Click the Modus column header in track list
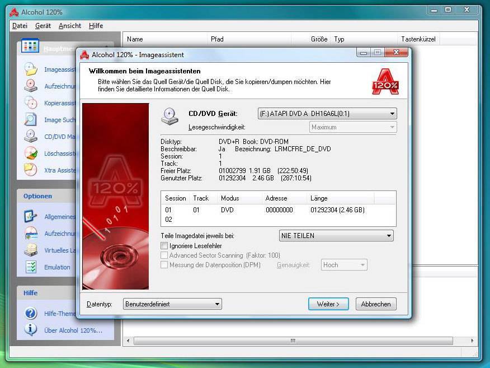Image resolution: width=490 pixels, height=368 pixels. (239, 198)
